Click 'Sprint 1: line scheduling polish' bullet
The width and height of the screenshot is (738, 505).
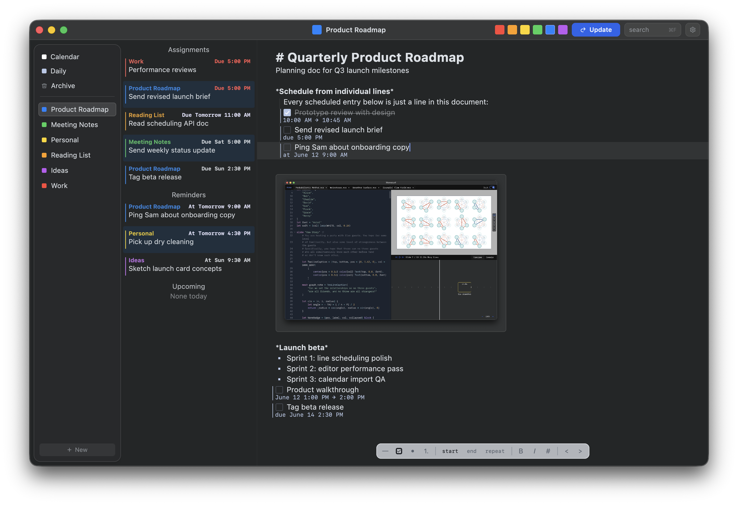339,358
